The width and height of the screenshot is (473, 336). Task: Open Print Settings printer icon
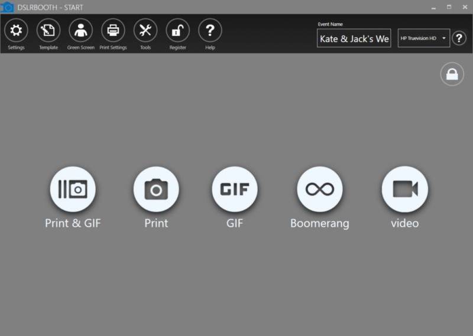113,31
